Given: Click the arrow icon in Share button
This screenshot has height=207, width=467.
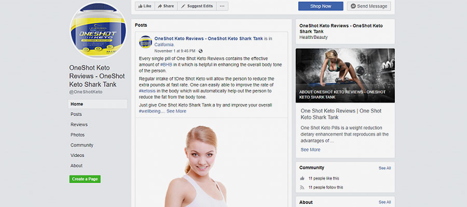Looking at the screenshot, I should tap(160, 6).
